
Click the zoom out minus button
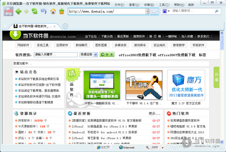coord(175,147)
